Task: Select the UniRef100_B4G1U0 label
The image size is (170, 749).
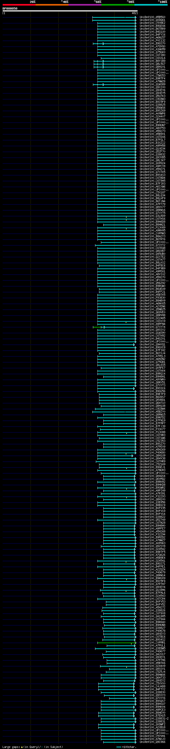Action: (x=152, y=32)
